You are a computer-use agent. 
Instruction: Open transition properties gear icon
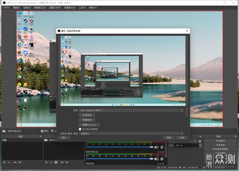click(x=200, y=141)
